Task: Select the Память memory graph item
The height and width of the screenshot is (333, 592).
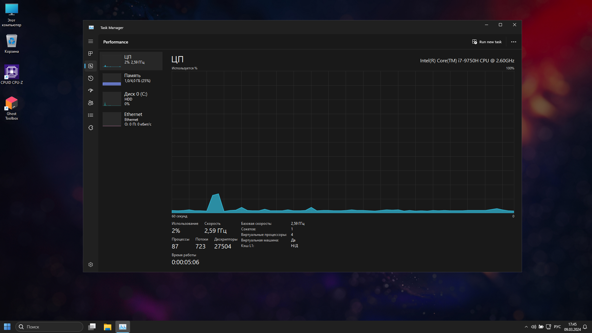Action: click(x=131, y=79)
